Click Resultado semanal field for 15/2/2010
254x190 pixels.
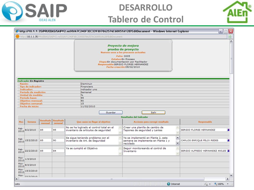[x=58, y=140]
